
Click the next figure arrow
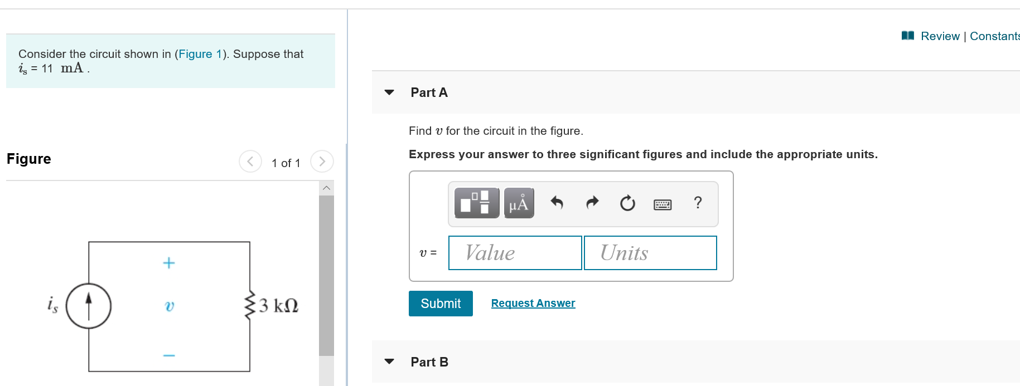322,162
